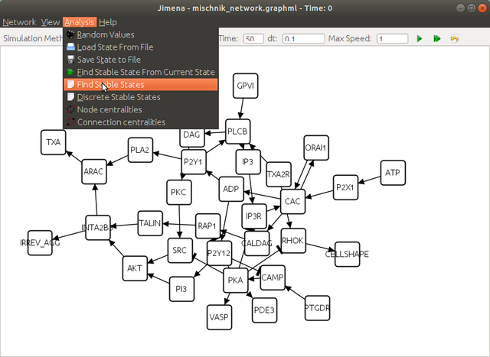Click the highlighted Find Stable States entry
Screen dimensions: 490x357
(141, 85)
